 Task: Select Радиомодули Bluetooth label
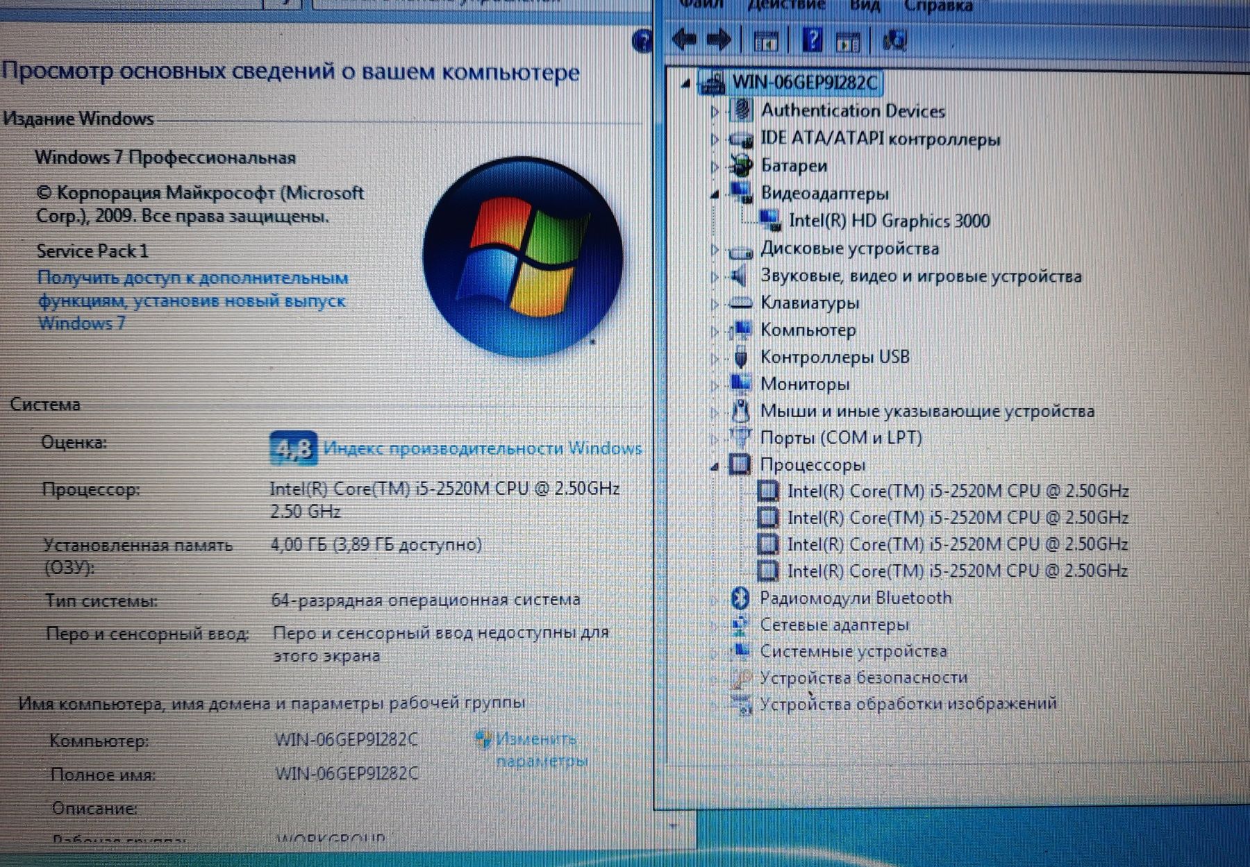tap(856, 598)
